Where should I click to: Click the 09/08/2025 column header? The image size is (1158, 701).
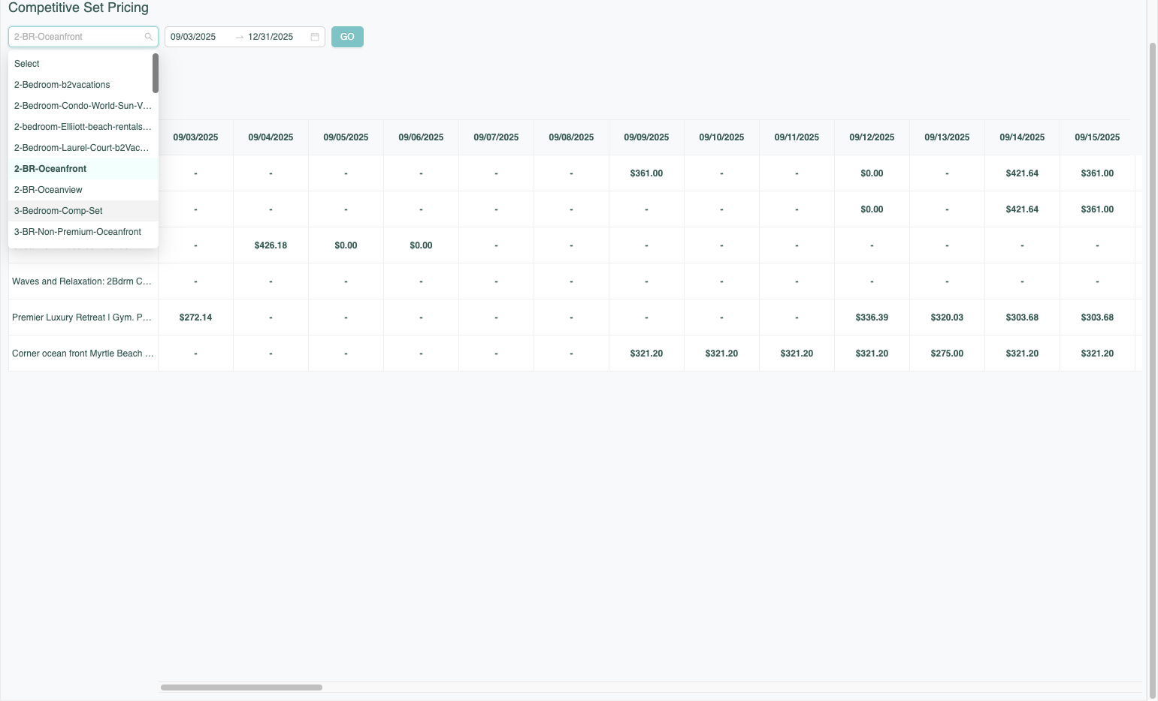tap(571, 137)
